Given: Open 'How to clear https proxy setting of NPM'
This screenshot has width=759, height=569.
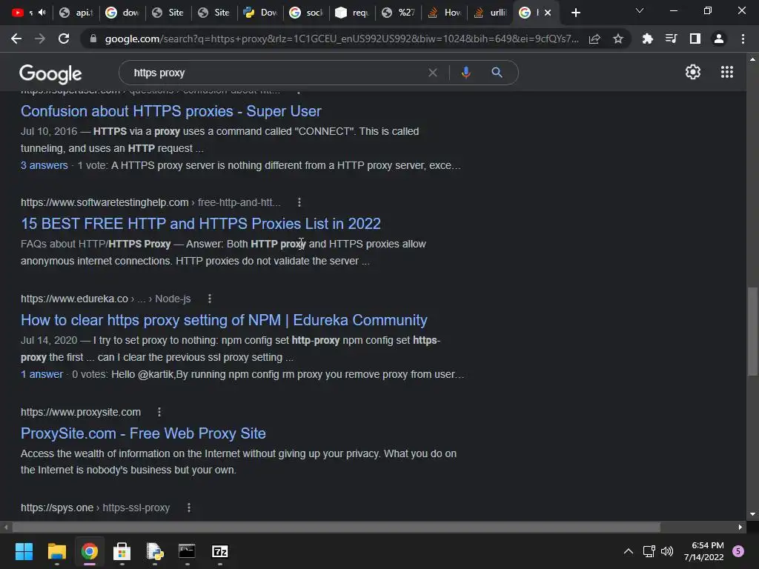Looking at the screenshot, I should [224, 320].
